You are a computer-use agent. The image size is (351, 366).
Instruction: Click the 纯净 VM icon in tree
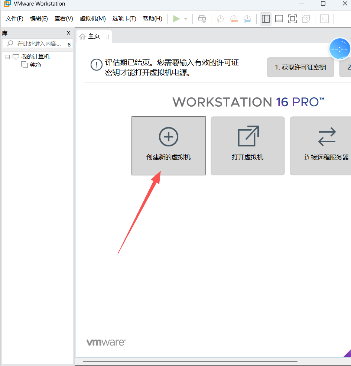click(25, 65)
